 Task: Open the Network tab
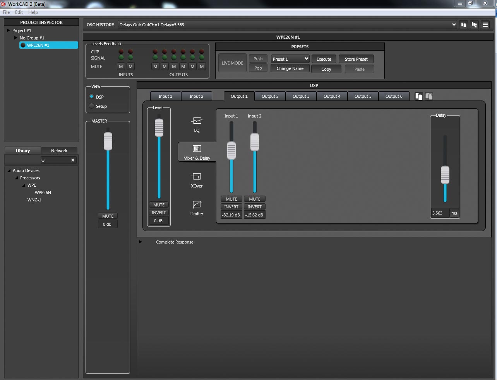(x=59, y=151)
